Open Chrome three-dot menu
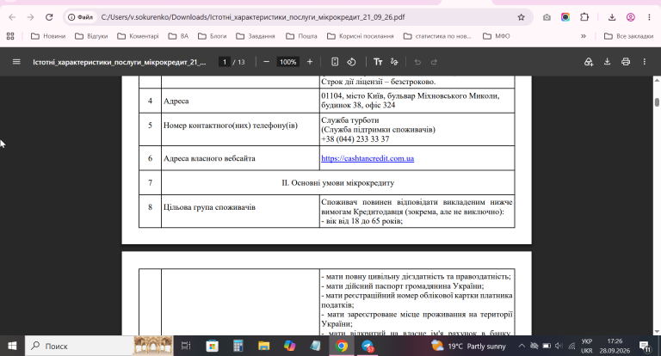The width and height of the screenshot is (661, 356). (649, 17)
